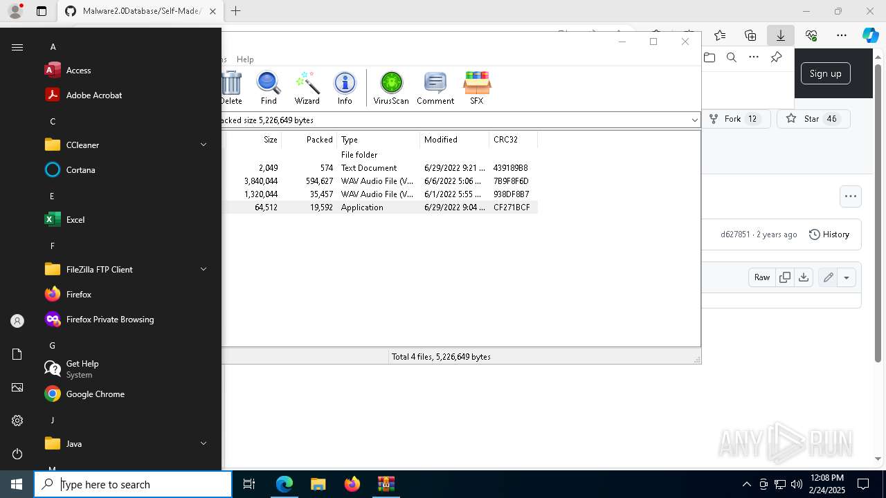The width and height of the screenshot is (886, 498).
Task: Open the volume control in tray
Action: [797, 484]
